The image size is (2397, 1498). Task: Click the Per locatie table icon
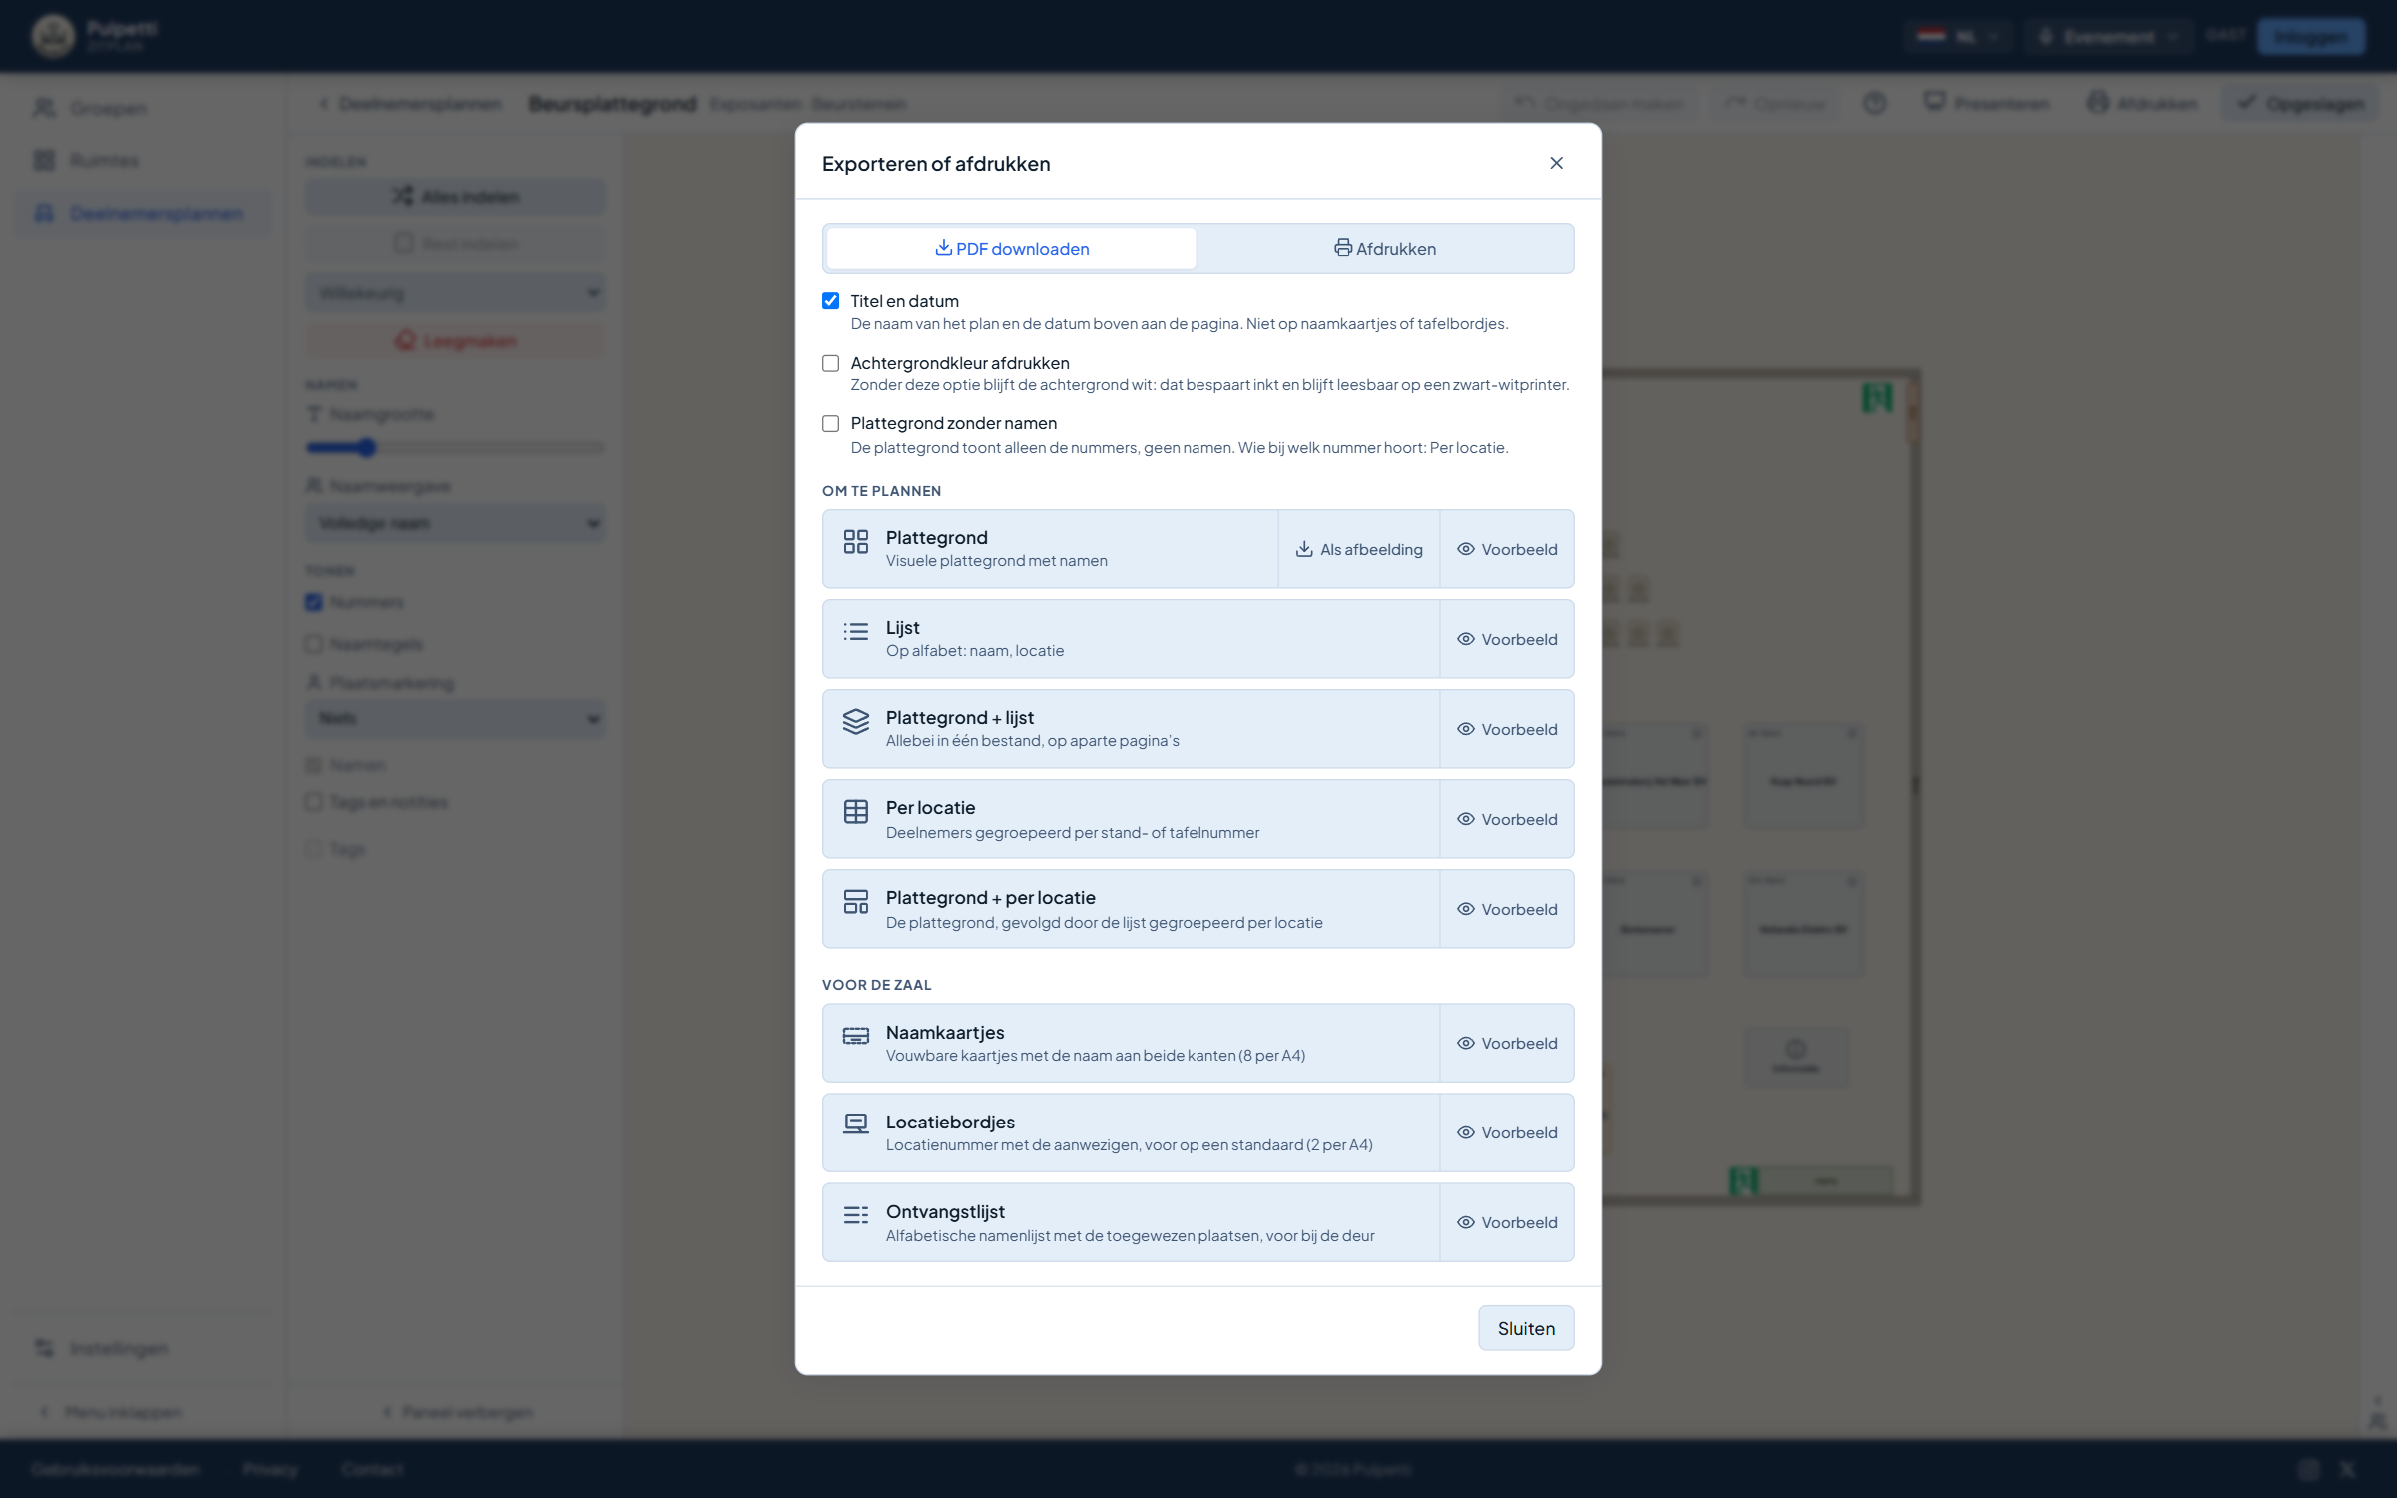pyautogui.click(x=855, y=812)
